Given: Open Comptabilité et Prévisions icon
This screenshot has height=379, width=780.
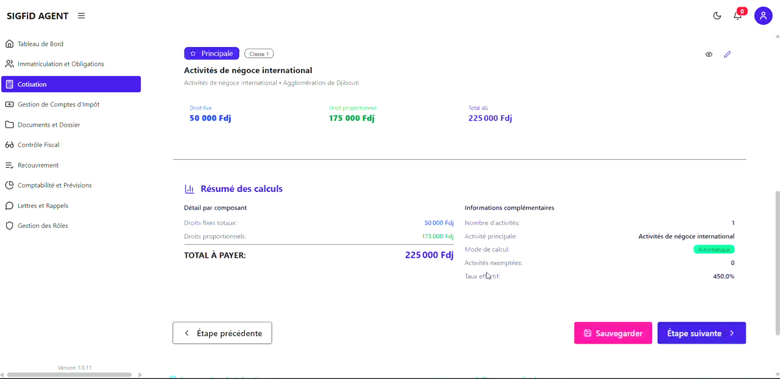Looking at the screenshot, I should [x=9, y=185].
